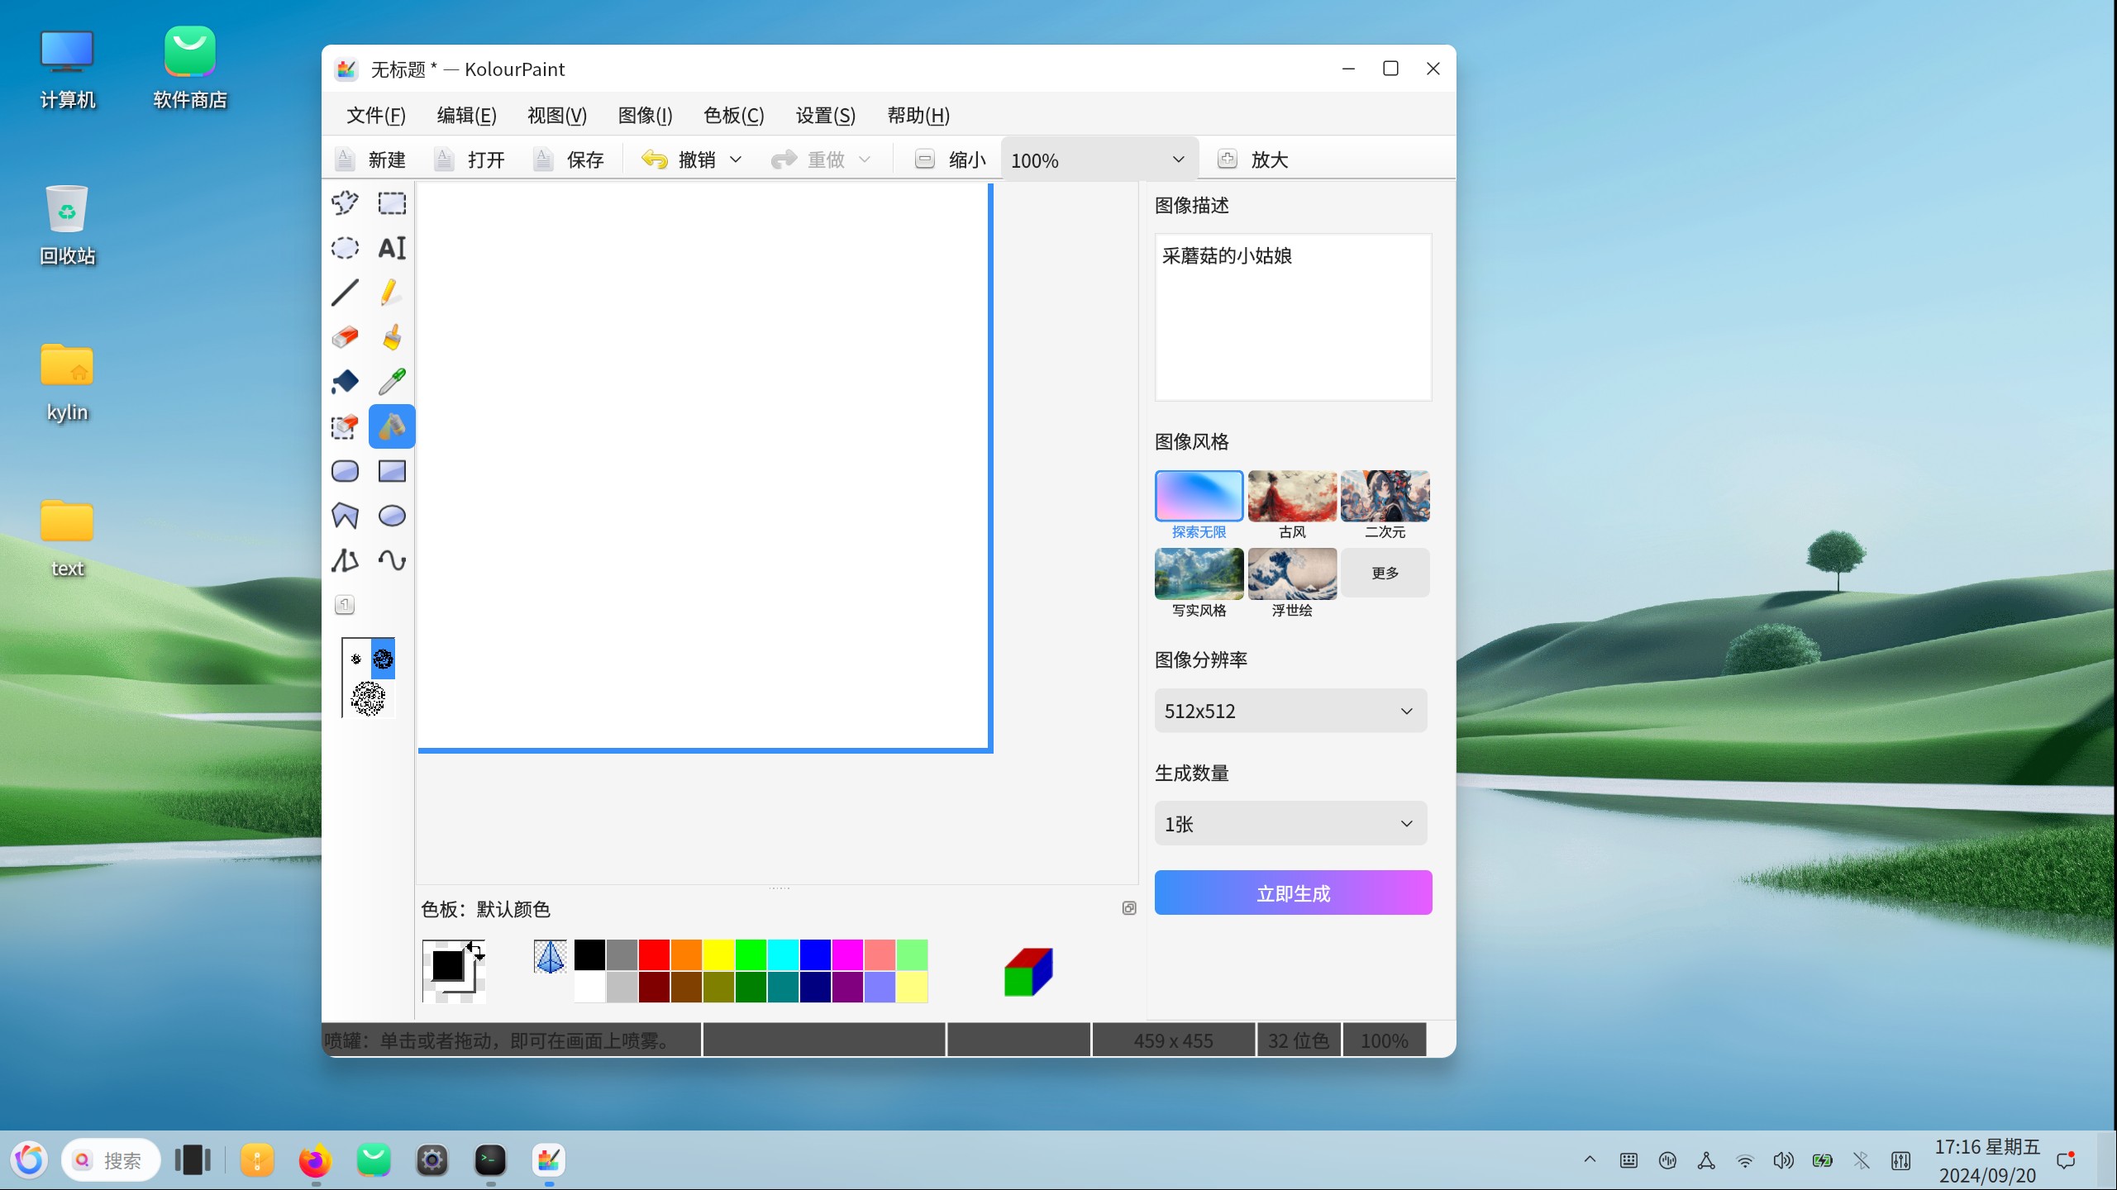Image resolution: width=2117 pixels, height=1190 pixels.
Task: Select the 浮世绘 style thumbnail
Action: click(1292, 574)
